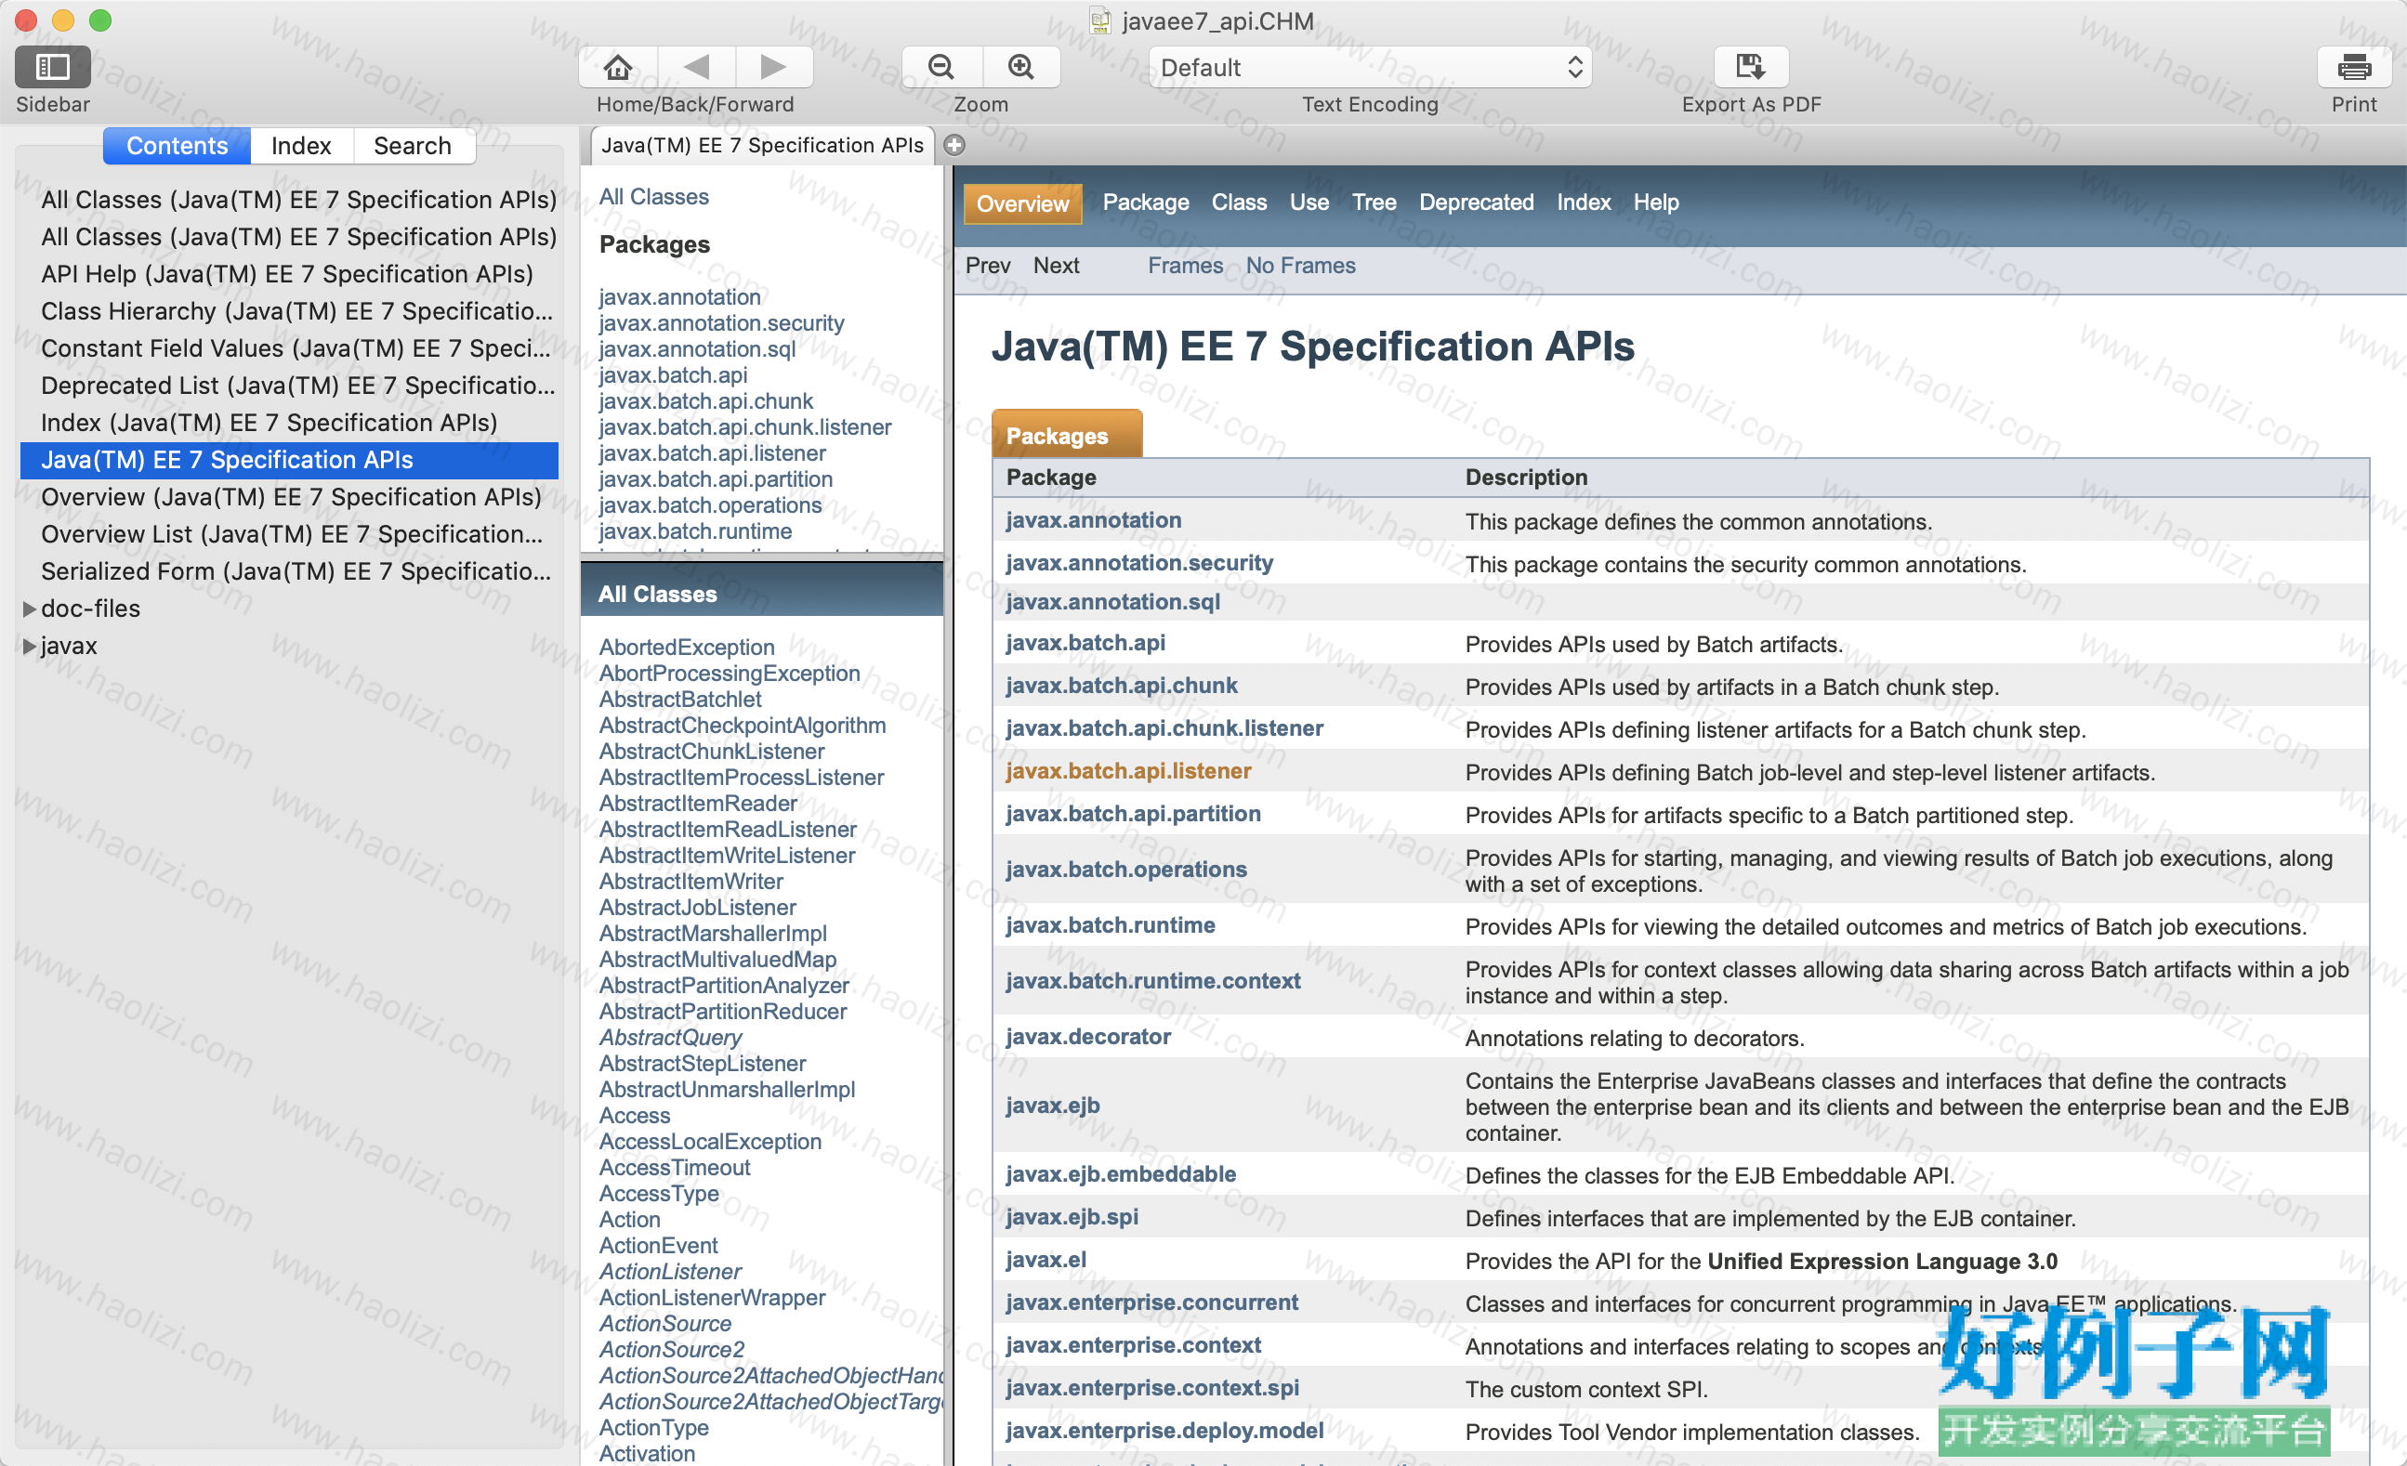The height and width of the screenshot is (1466, 2407).
Task: Open the Help navigation item
Action: (x=1656, y=203)
